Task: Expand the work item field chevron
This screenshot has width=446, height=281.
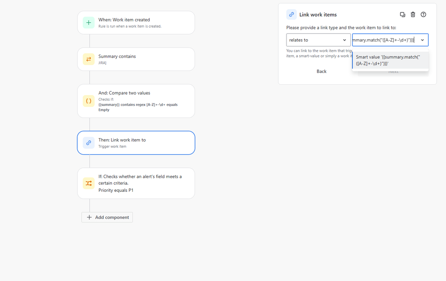Action: tap(422, 40)
